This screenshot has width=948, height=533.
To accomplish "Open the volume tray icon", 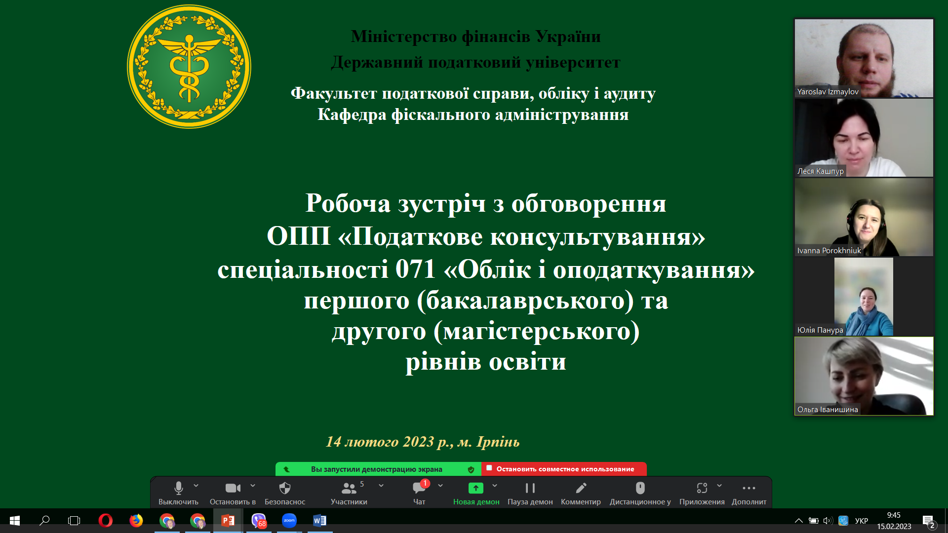I will pos(828,521).
